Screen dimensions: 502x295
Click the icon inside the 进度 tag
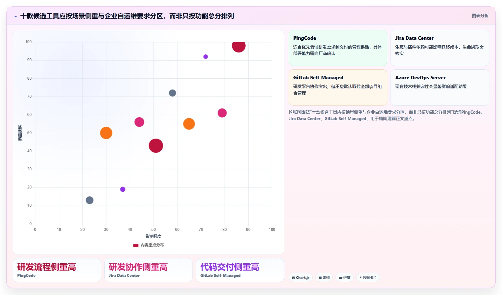tap(341, 278)
